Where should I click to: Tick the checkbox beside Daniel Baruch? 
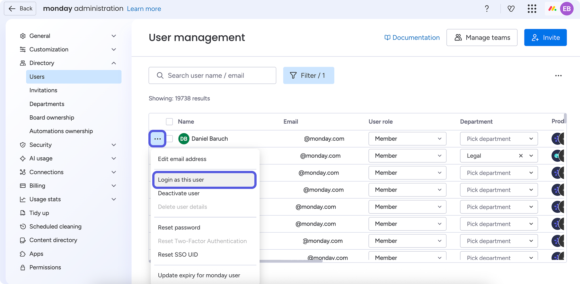click(x=170, y=139)
